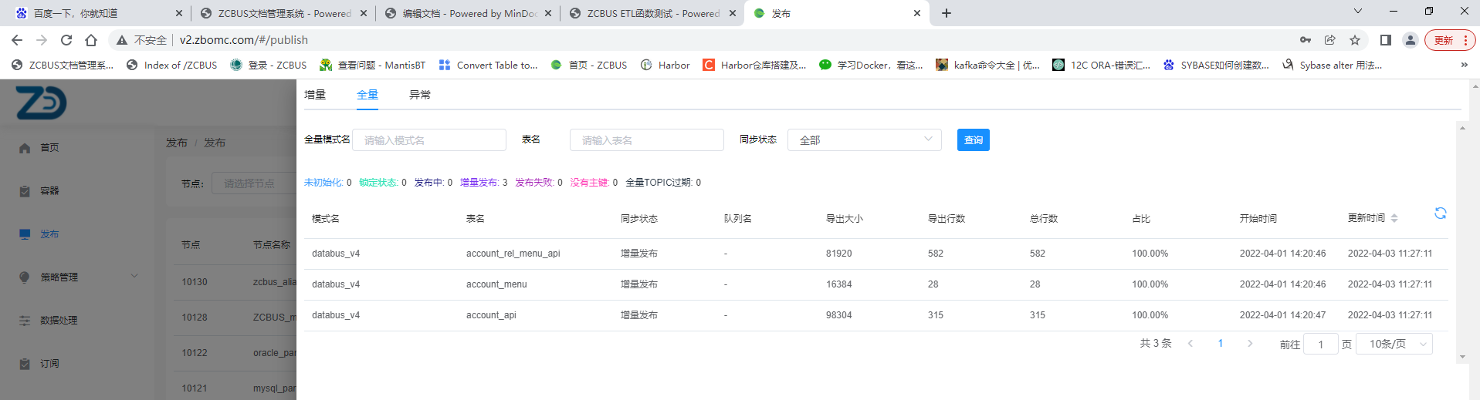Open a new browser tab

pyautogui.click(x=947, y=13)
